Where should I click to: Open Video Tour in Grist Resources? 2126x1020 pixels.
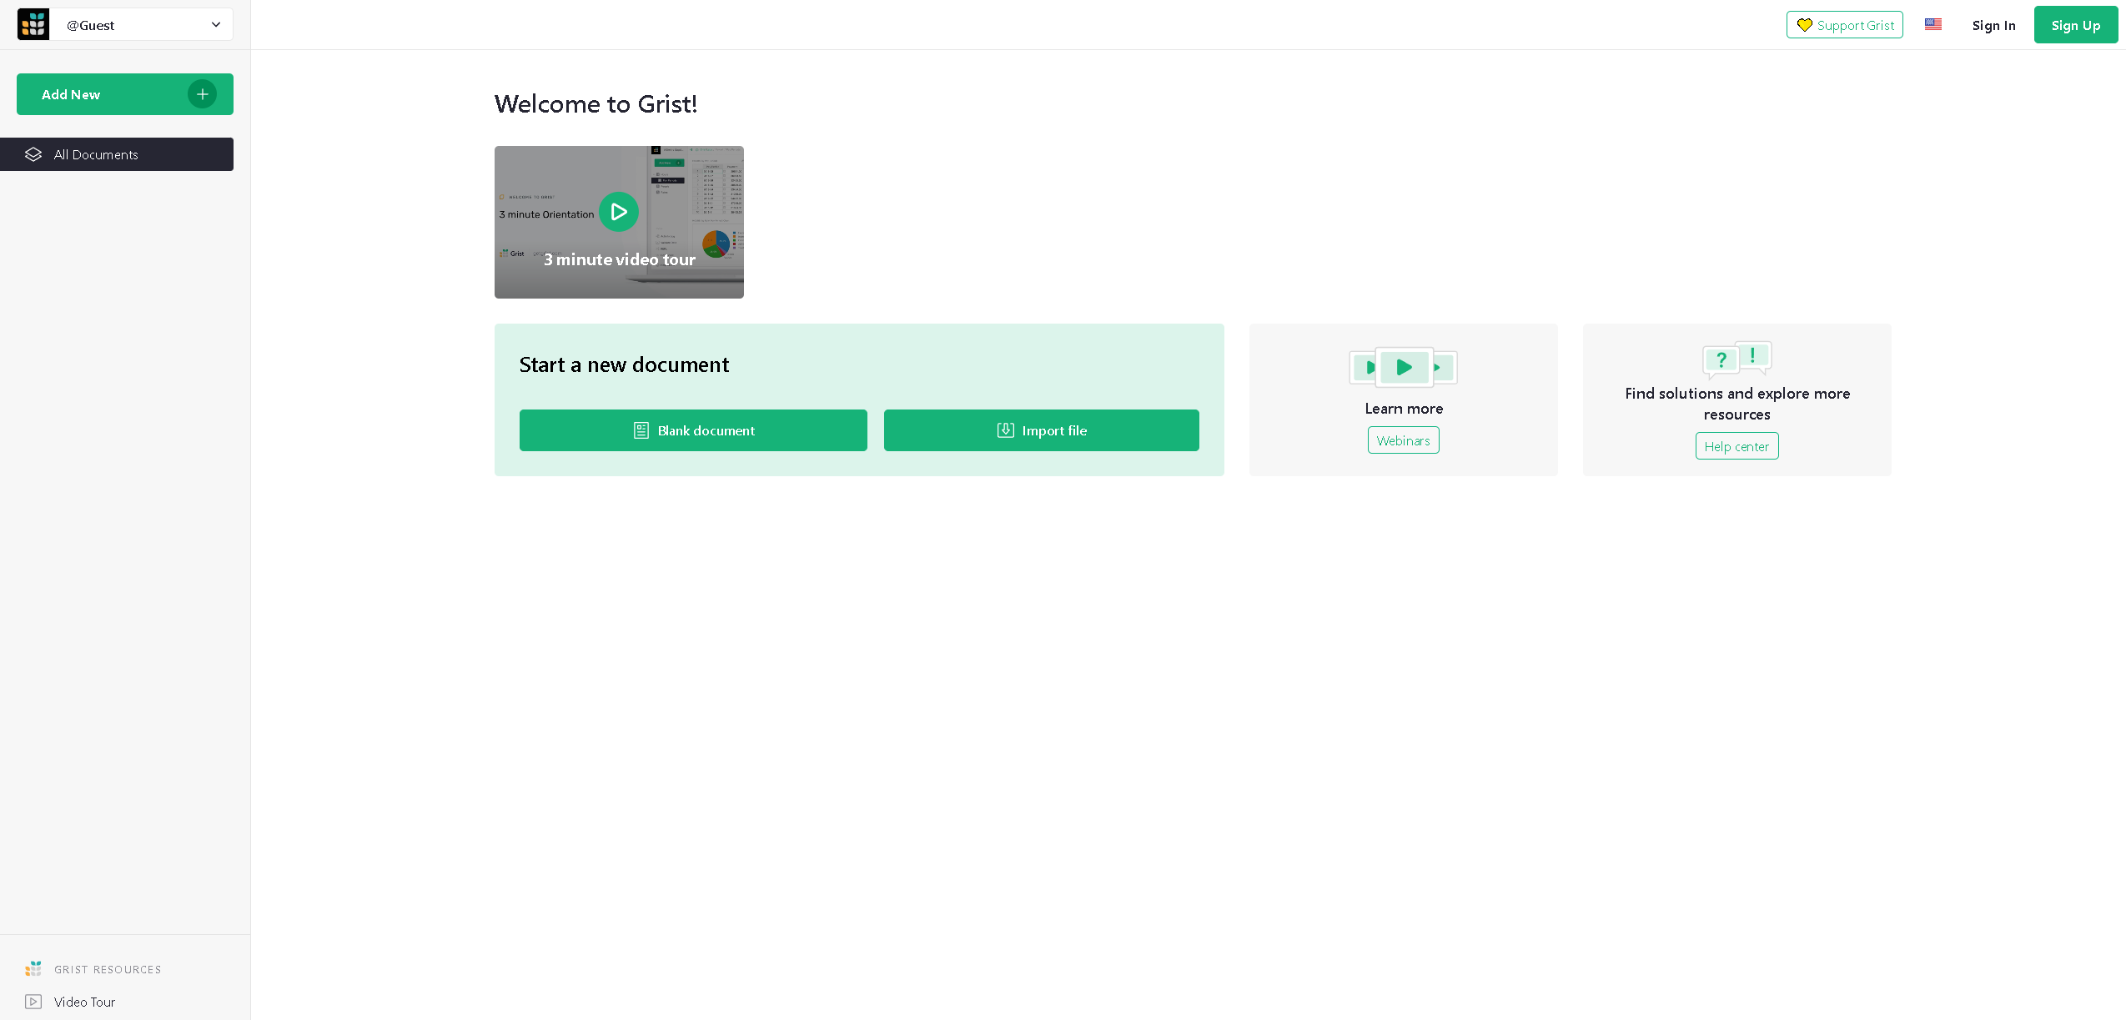click(84, 1002)
